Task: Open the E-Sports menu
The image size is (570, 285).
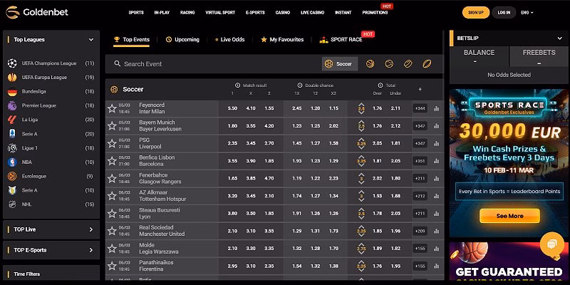Action: point(255,12)
